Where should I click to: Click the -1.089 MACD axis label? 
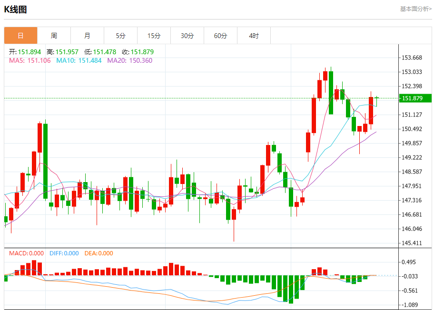[x=410, y=305]
